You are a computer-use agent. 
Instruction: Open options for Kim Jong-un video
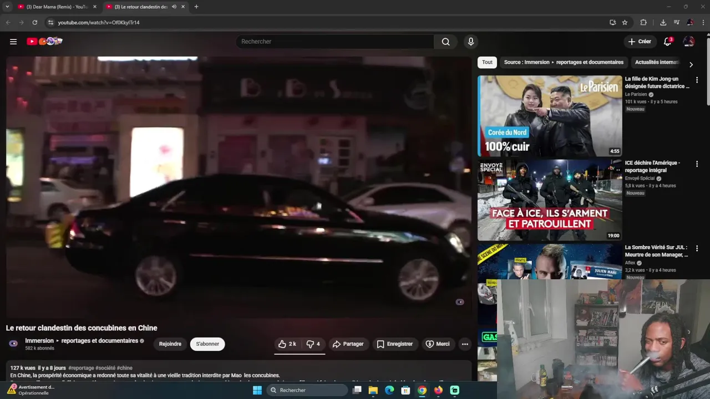[697, 80]
